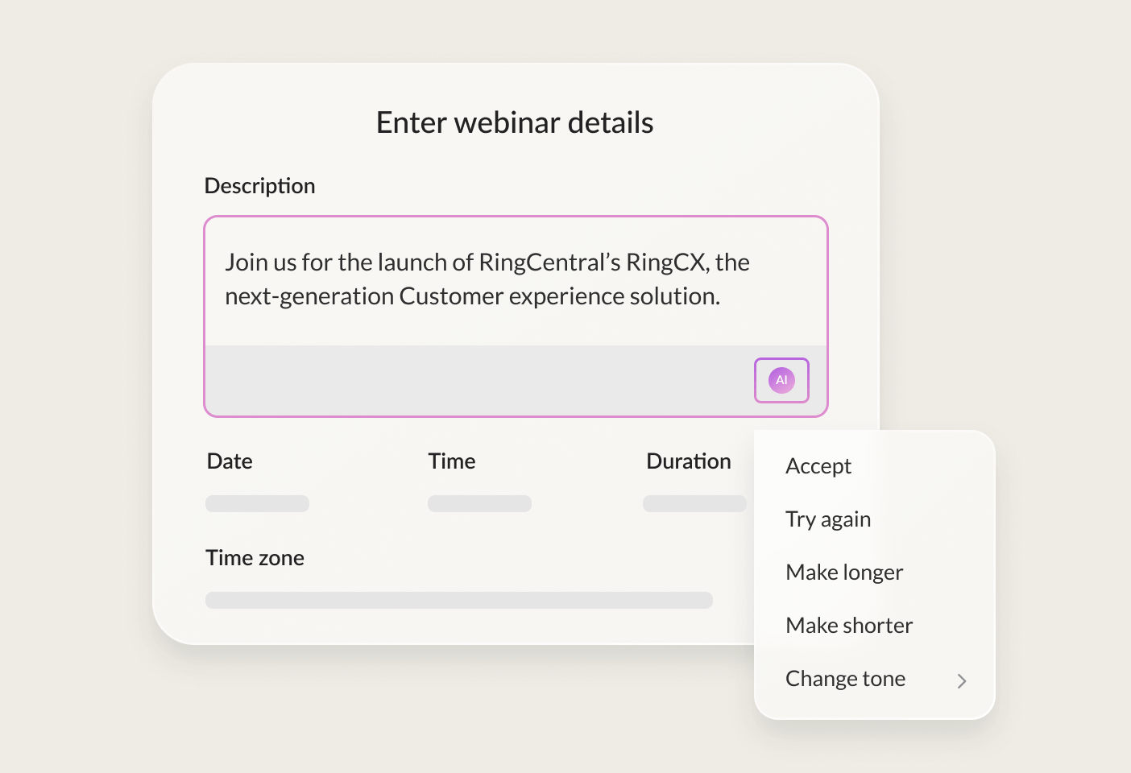
Task: Click the Description label
Action: (259, 186)
